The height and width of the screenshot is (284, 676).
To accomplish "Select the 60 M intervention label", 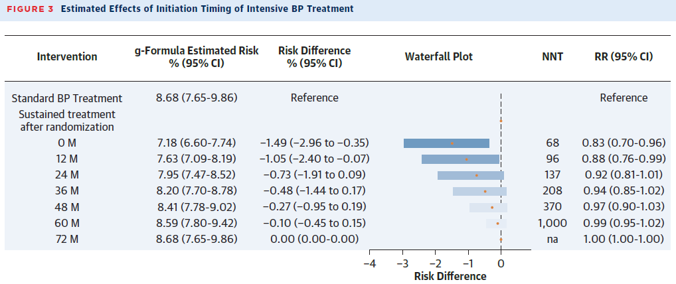I will tap(67, 224).
